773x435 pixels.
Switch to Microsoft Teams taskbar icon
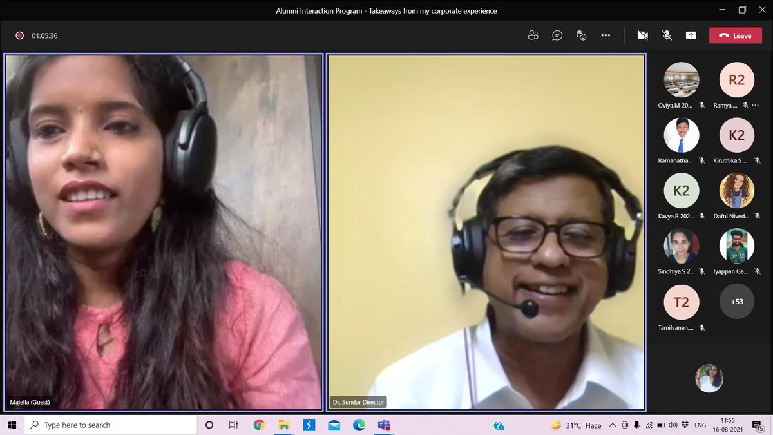(384, 425)
